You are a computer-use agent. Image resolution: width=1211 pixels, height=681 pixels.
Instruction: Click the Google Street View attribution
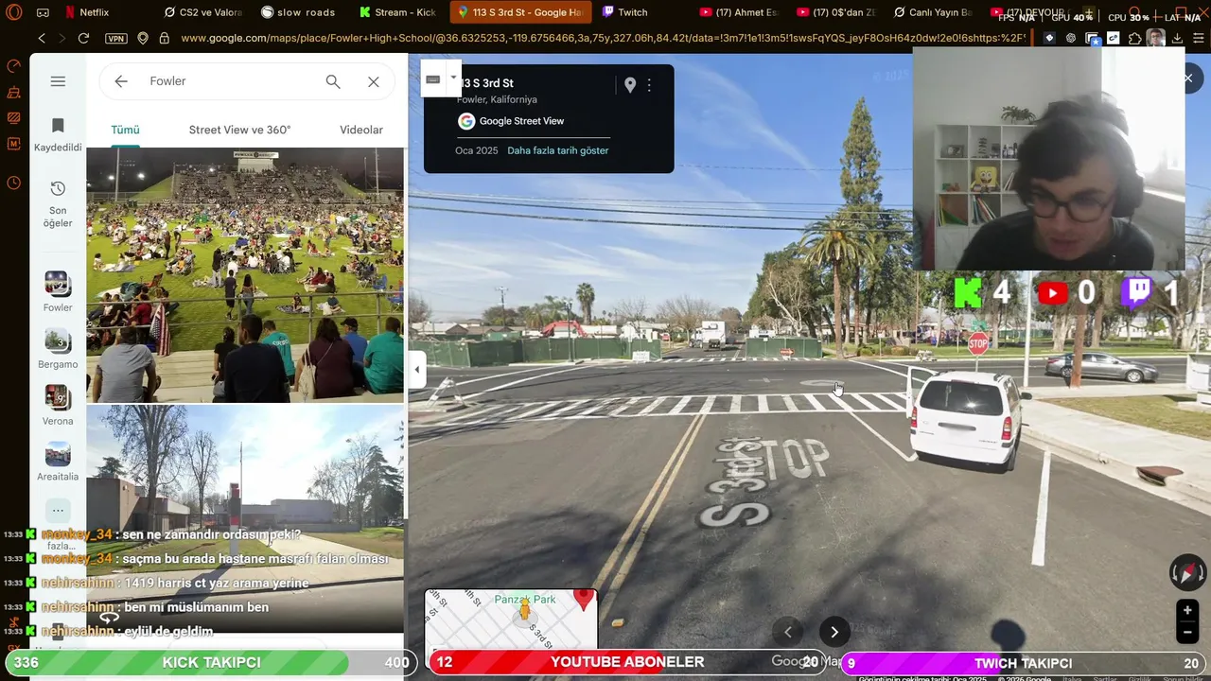pos(511,121)
